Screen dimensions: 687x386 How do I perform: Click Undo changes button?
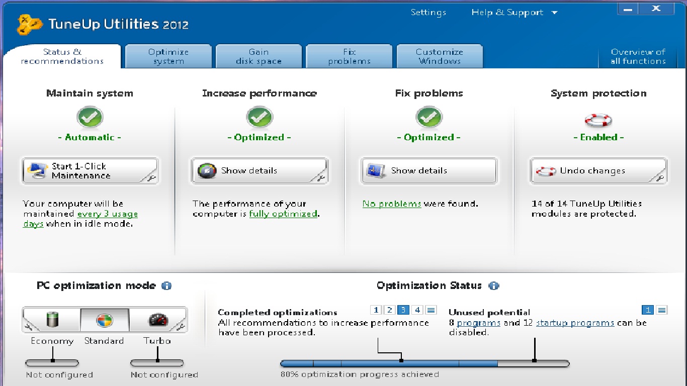pos(598,171)
